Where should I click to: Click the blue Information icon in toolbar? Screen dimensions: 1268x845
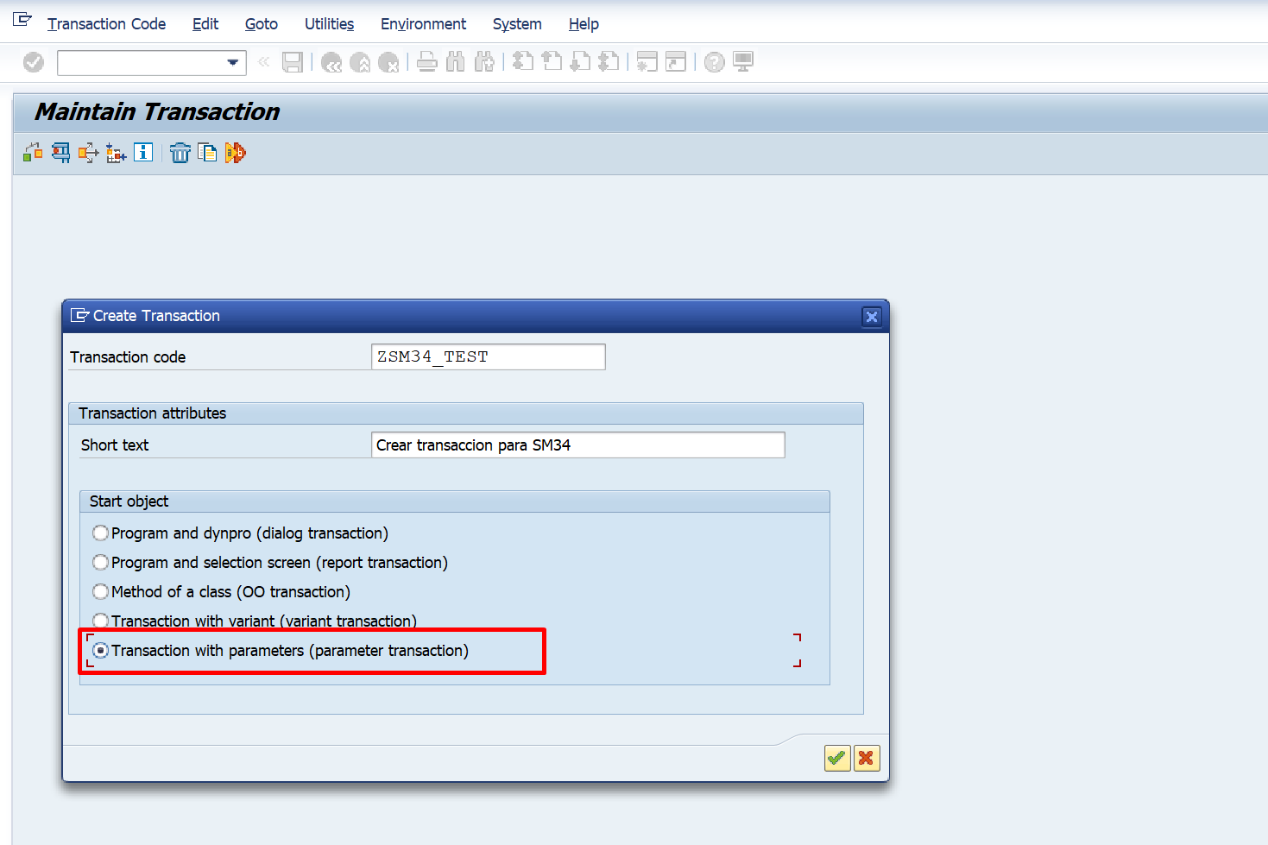pos(143,153)
